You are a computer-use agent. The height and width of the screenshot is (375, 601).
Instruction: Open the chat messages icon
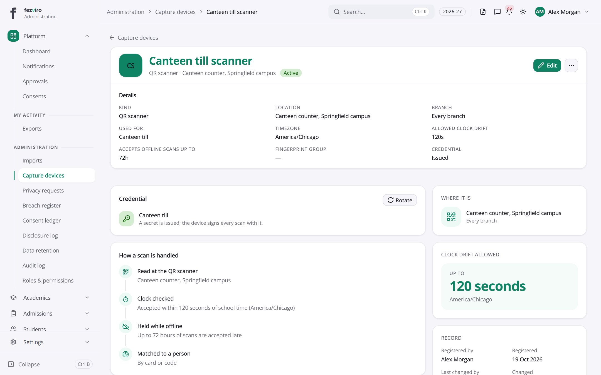497,12
